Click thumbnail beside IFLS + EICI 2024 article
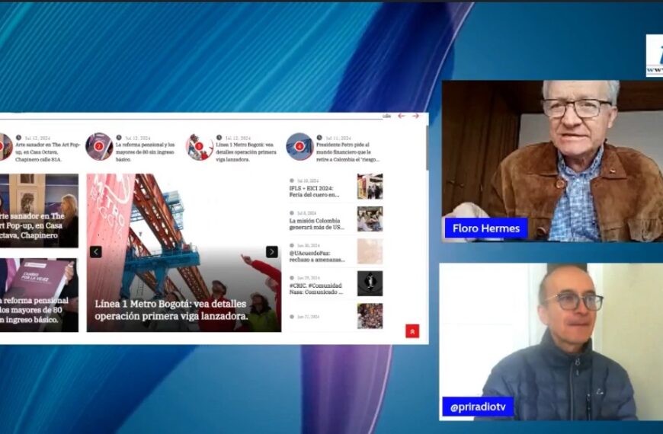Screen dimensions: 663x434 click(370, 187)
